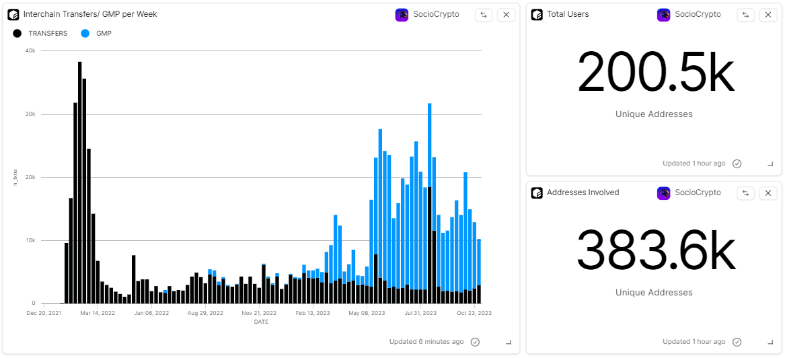Screen dimensions: 785x358
Task: Toggle GMP series in chart legend
Action: tap(96, 34)
